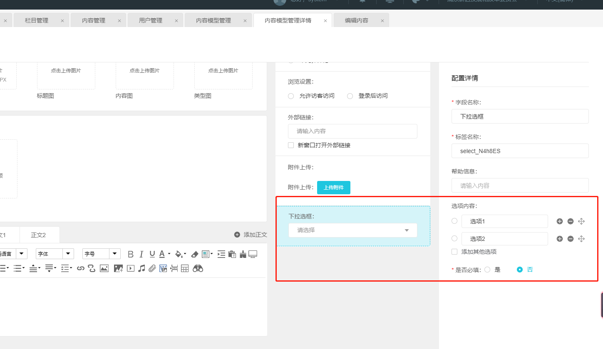Image resolution: width=603 pixels, height=349 pixels.
Task: Open search with the binoculars icon
Action: tap(198, 269)
